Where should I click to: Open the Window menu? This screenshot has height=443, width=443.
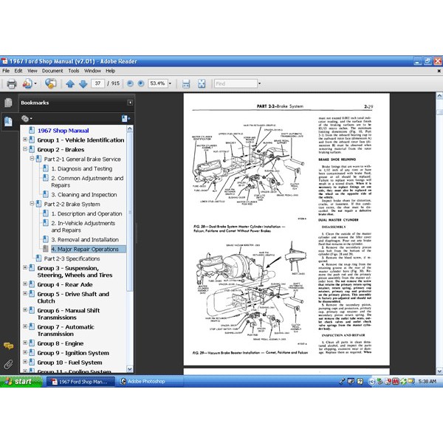pos(92,71)
